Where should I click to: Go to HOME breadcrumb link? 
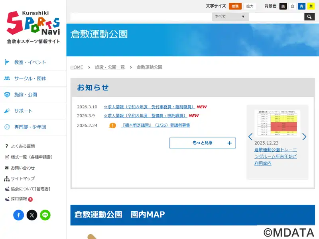click(77, 67)
